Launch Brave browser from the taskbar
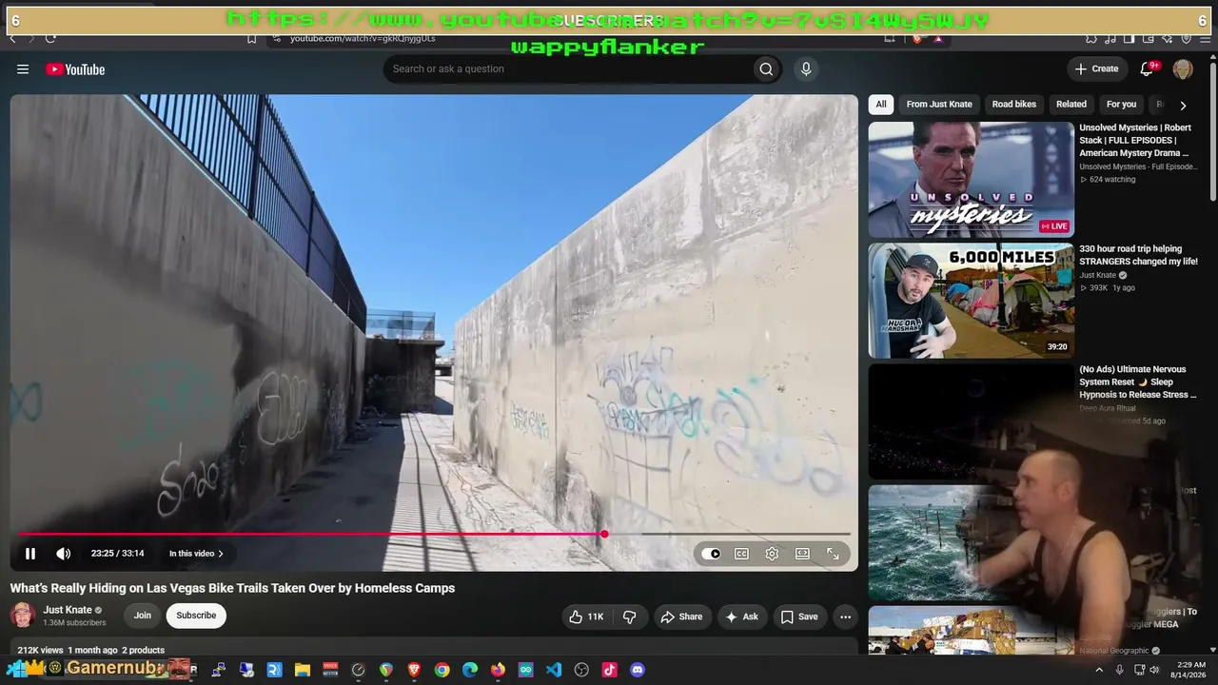The width and height of the screenshot is (1218, 685). click(414, 670)
